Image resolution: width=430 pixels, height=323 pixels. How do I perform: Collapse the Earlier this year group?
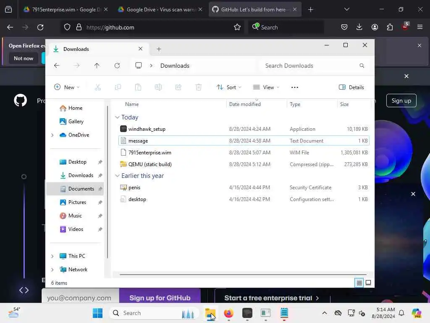[x=117, y=176]
